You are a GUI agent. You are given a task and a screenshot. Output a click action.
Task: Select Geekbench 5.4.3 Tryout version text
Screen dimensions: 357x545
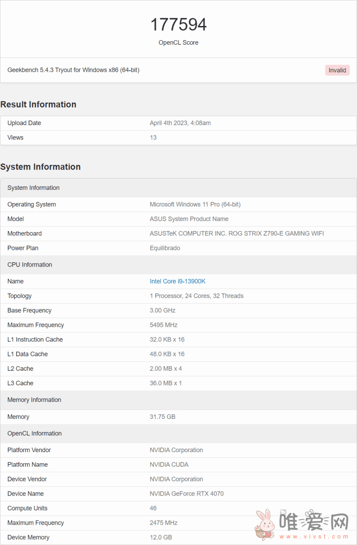click(74, 70)
